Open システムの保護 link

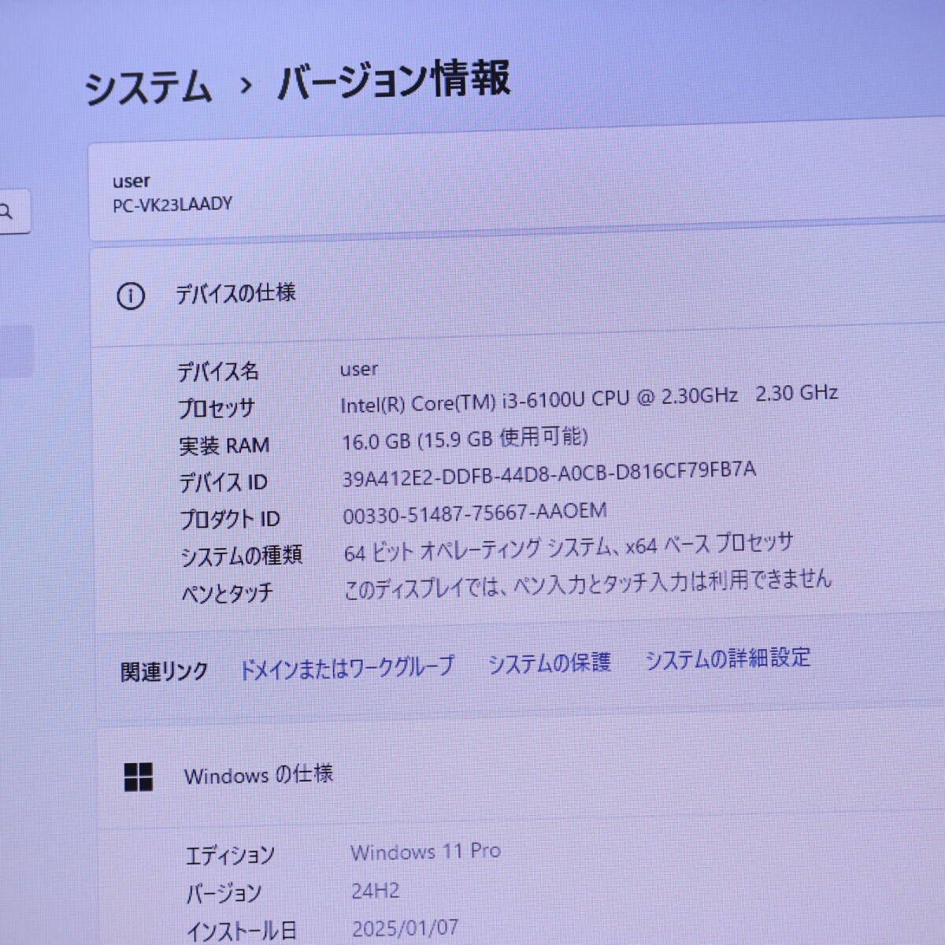coord(549,663)
